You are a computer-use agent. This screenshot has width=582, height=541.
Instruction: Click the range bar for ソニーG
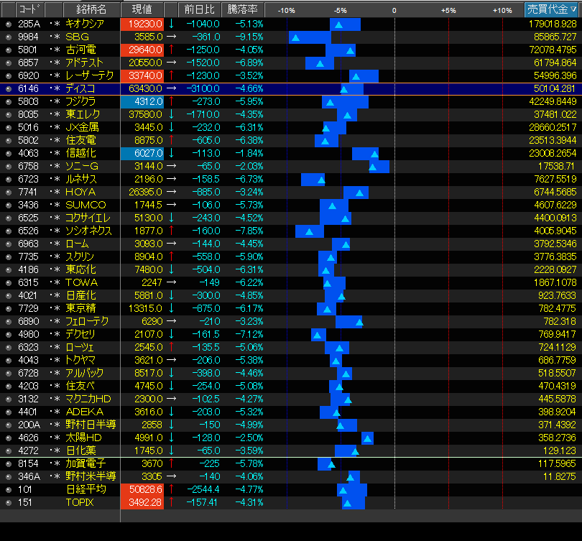click(379, 167)
